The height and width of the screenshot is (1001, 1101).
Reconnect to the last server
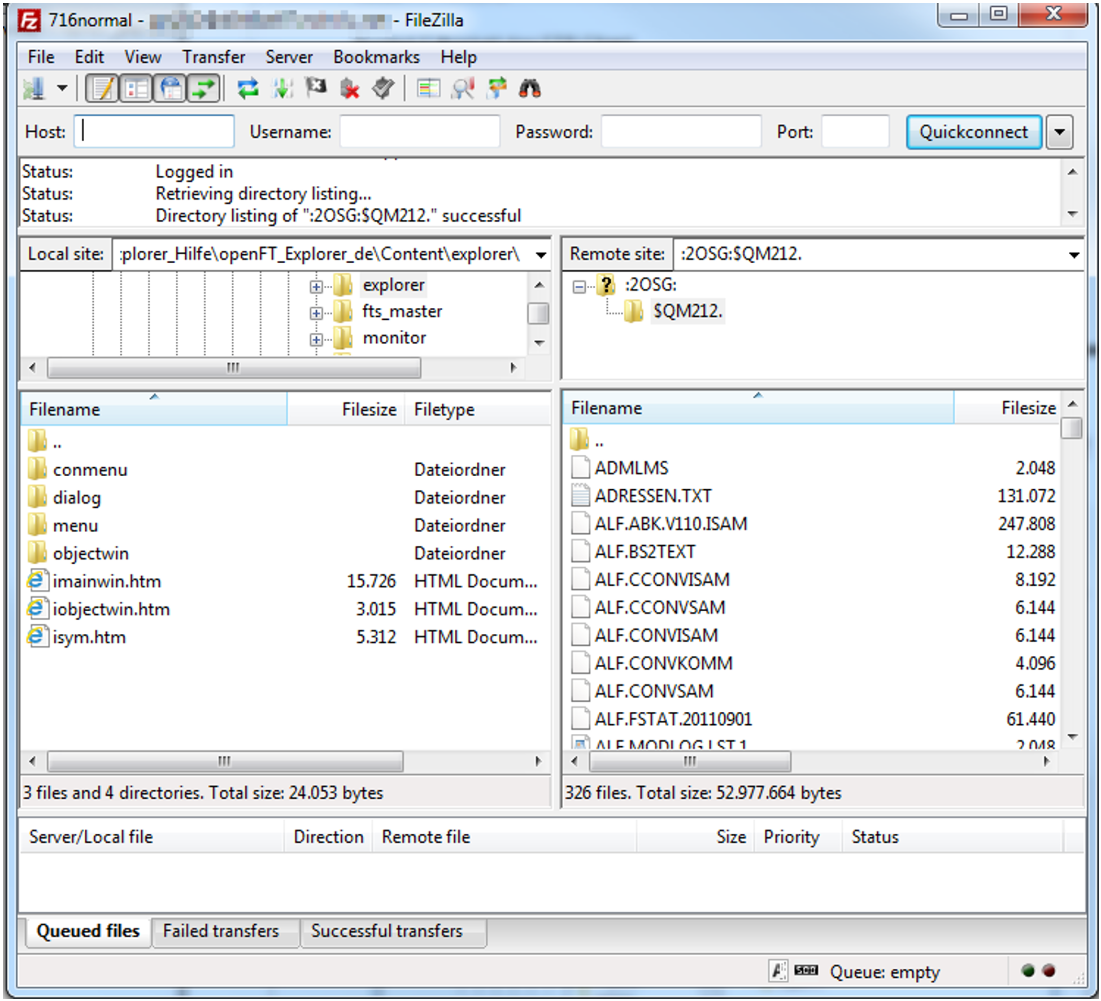[x=384, y=89]
